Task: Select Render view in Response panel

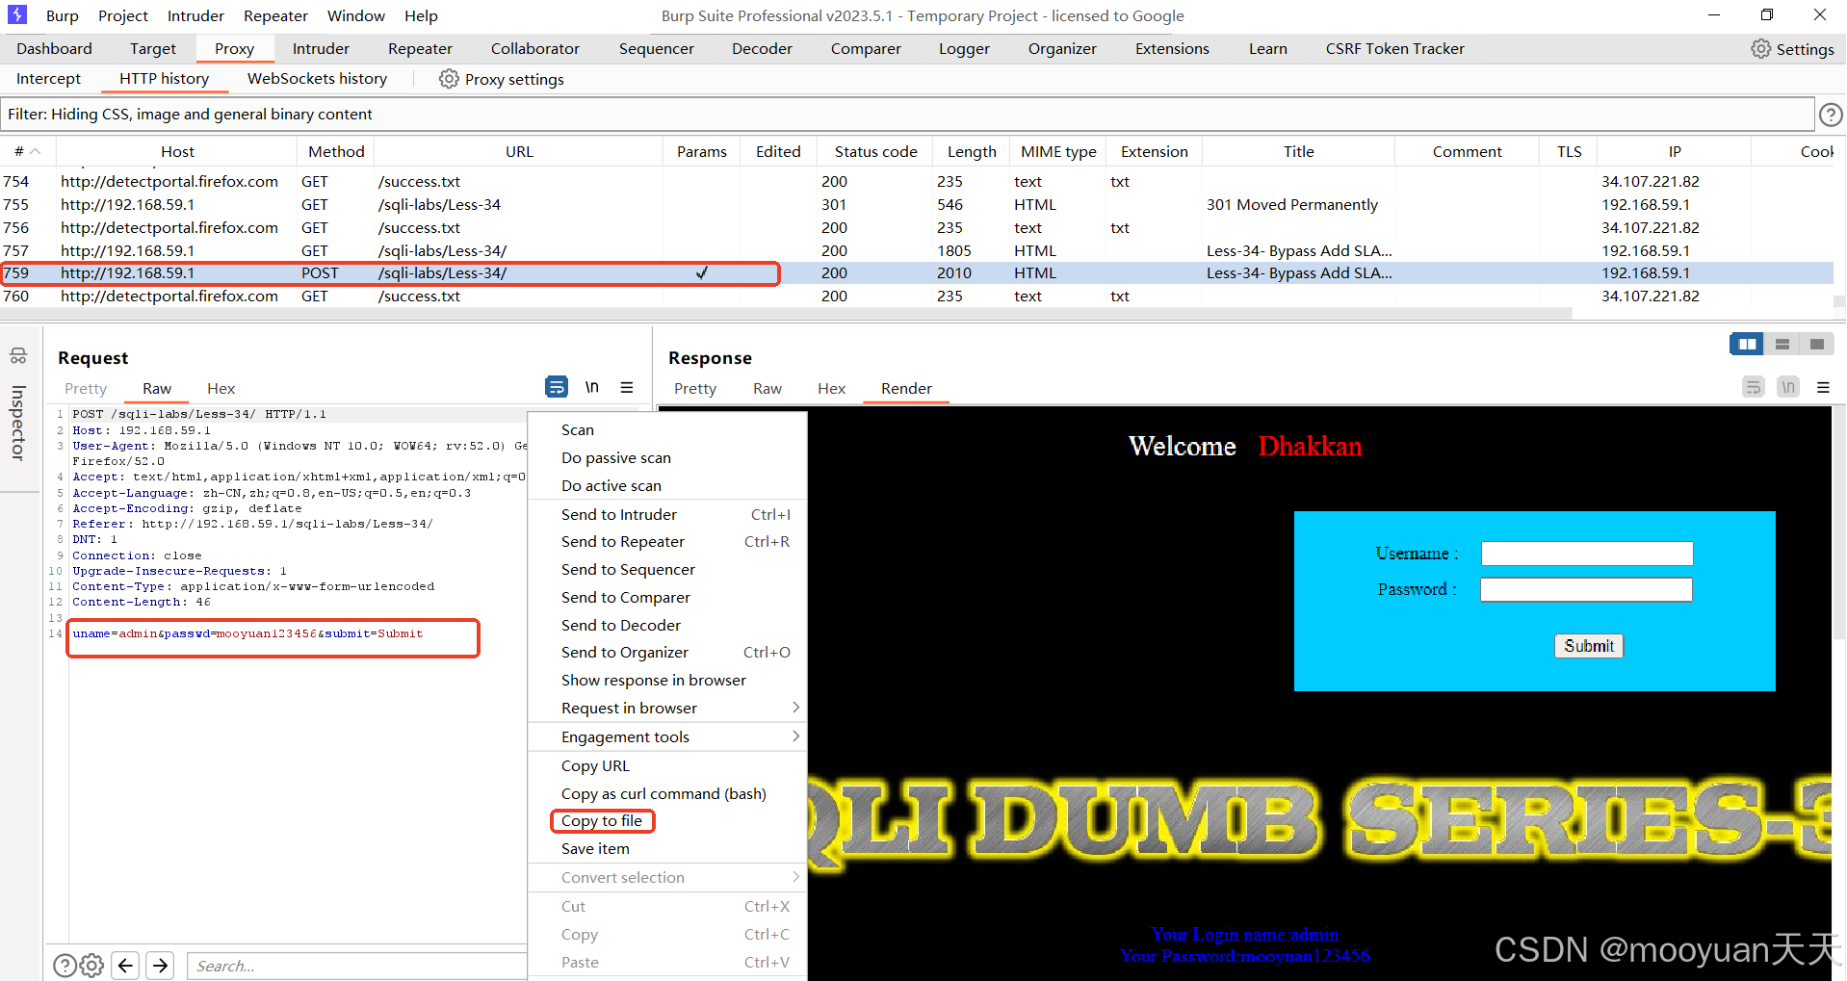Action: coord(906,388)
